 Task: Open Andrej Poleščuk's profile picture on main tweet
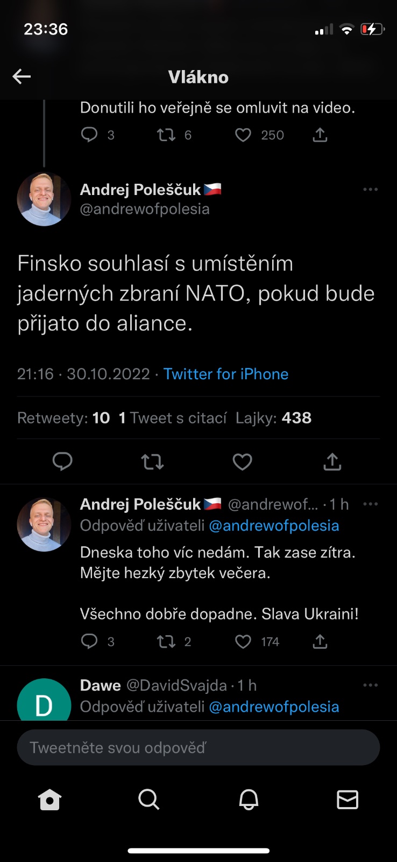pos(44,199)
